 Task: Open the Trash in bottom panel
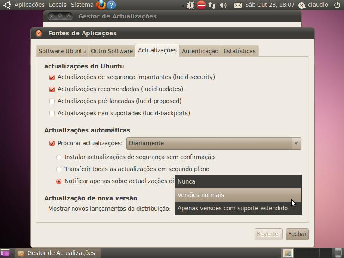[338, 253]
